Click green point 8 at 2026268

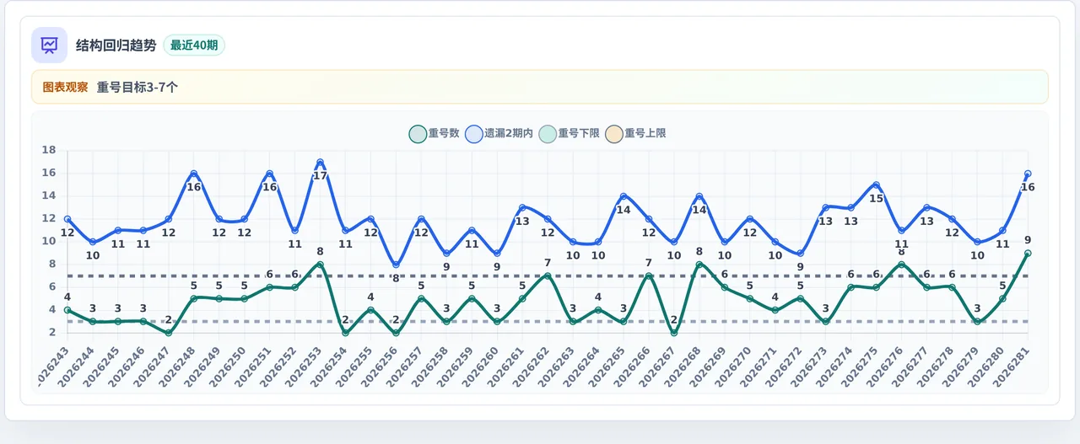(699, 265)
